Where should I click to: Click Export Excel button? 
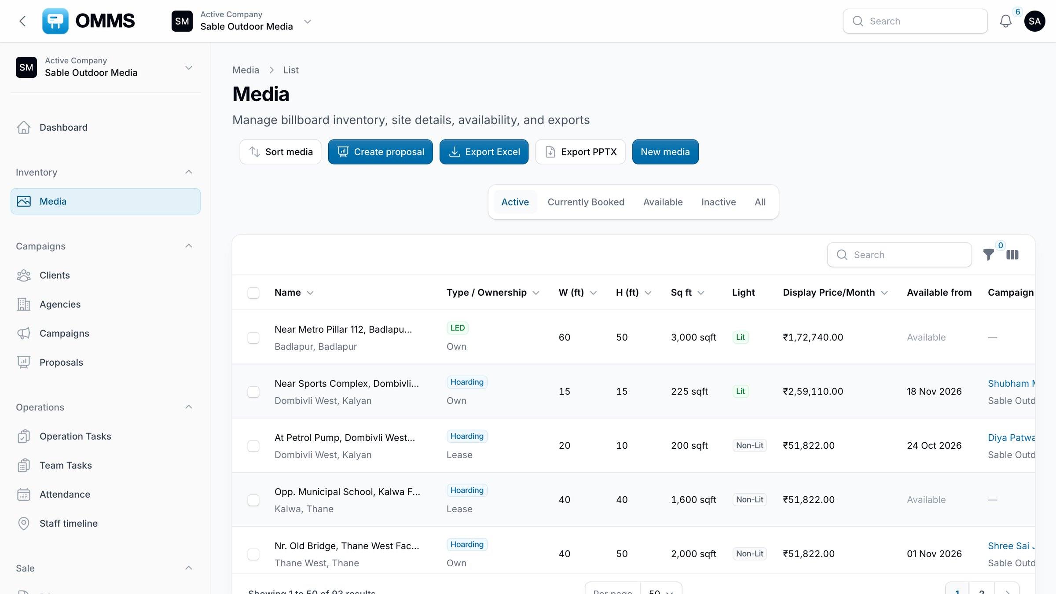point(484,152)
